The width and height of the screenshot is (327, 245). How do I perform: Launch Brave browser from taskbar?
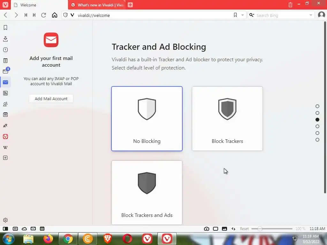tap(107, 239)
